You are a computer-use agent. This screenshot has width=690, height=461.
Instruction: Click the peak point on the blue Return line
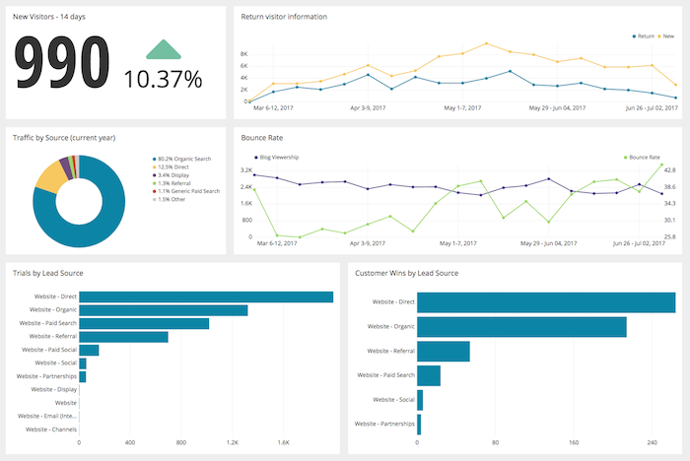click(x=510, y=71)
